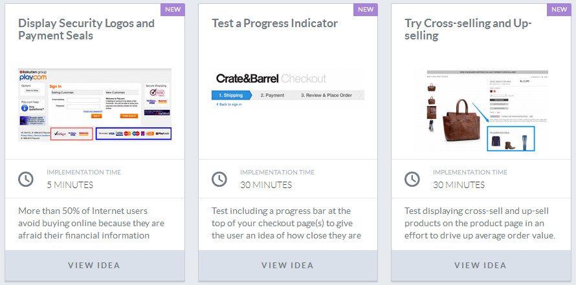Open the "Test a Progress Indicator" title
Image resolution: width=576 pixels, height=285 pixels.
[x=275, y=23]
